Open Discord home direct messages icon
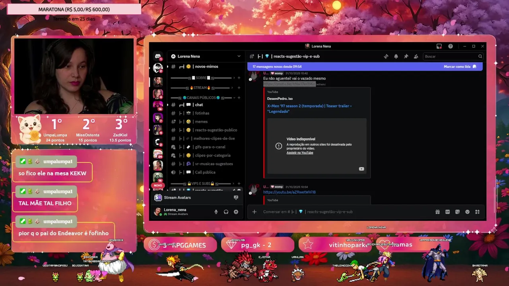This screenshot has height=286, width=509. coord(158,56)
